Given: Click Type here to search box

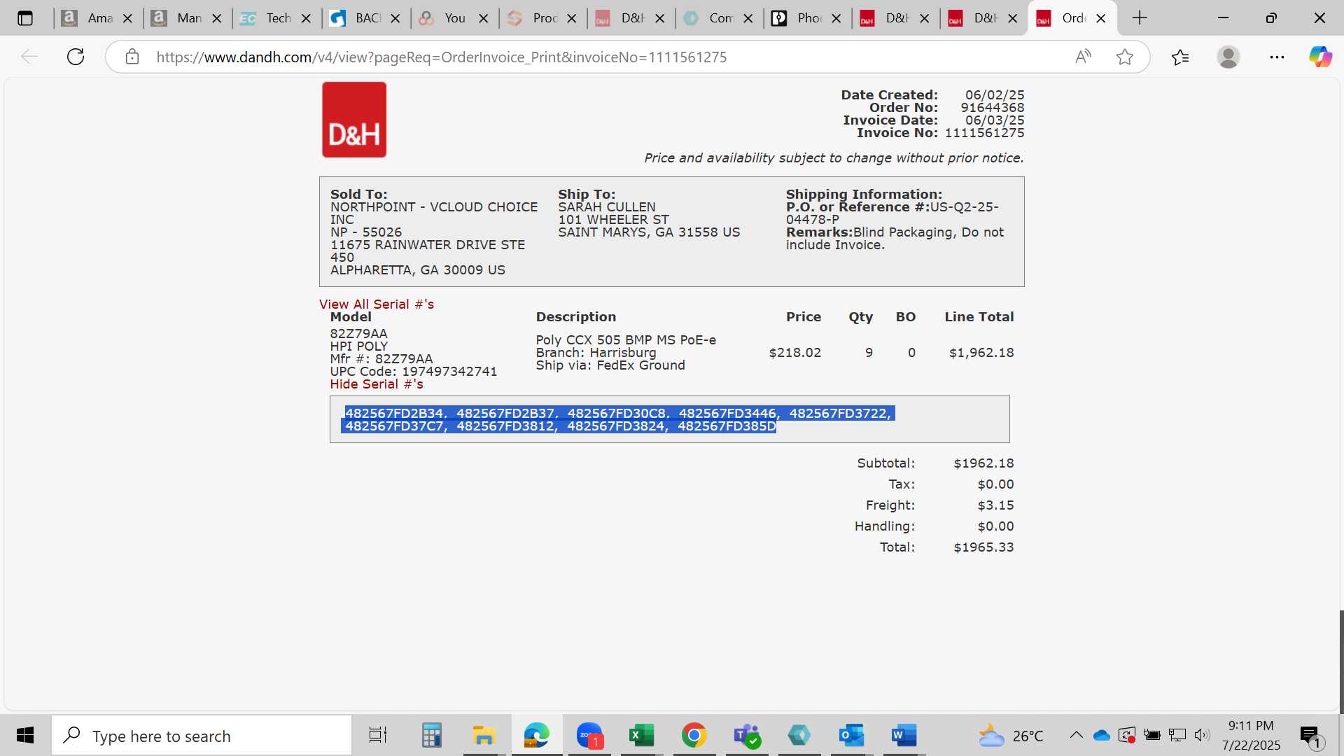Looking at the screenshot, I should tap(202, 735).
